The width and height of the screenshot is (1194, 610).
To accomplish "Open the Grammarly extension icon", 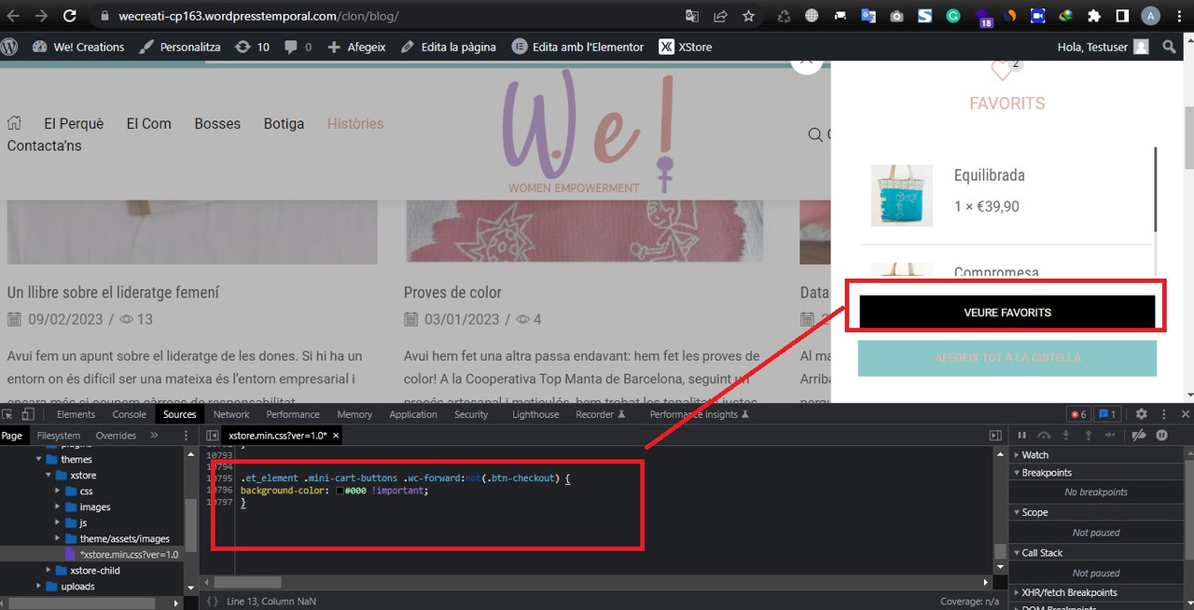I will click(x=953, y=16).
